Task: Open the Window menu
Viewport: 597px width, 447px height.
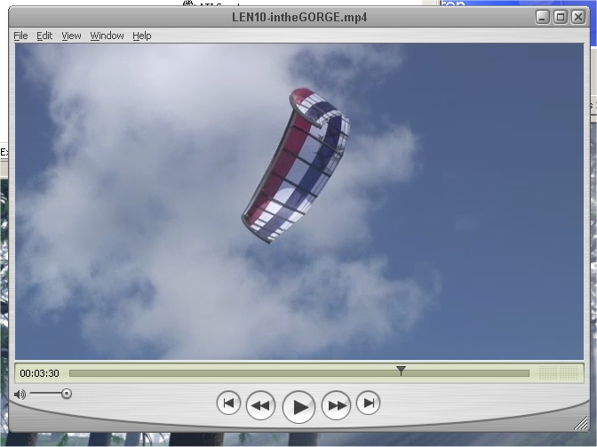Action: [107, 36]
